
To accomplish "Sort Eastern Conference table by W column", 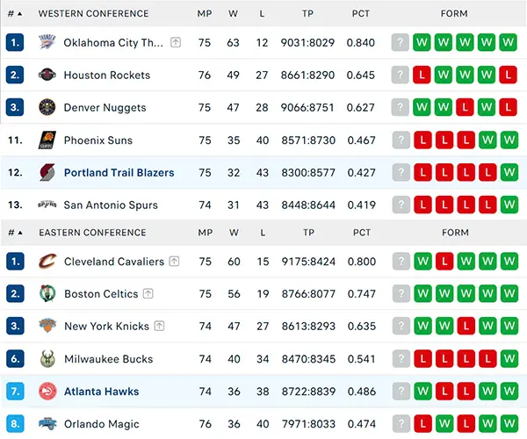I will [x=235, y=233].
